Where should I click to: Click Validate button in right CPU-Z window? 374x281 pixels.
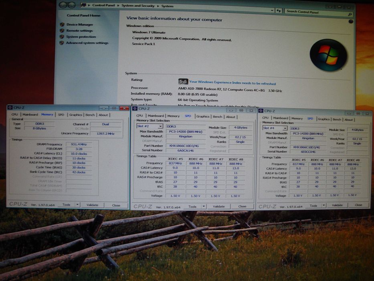pyautogui.click(x=337, y=205)
